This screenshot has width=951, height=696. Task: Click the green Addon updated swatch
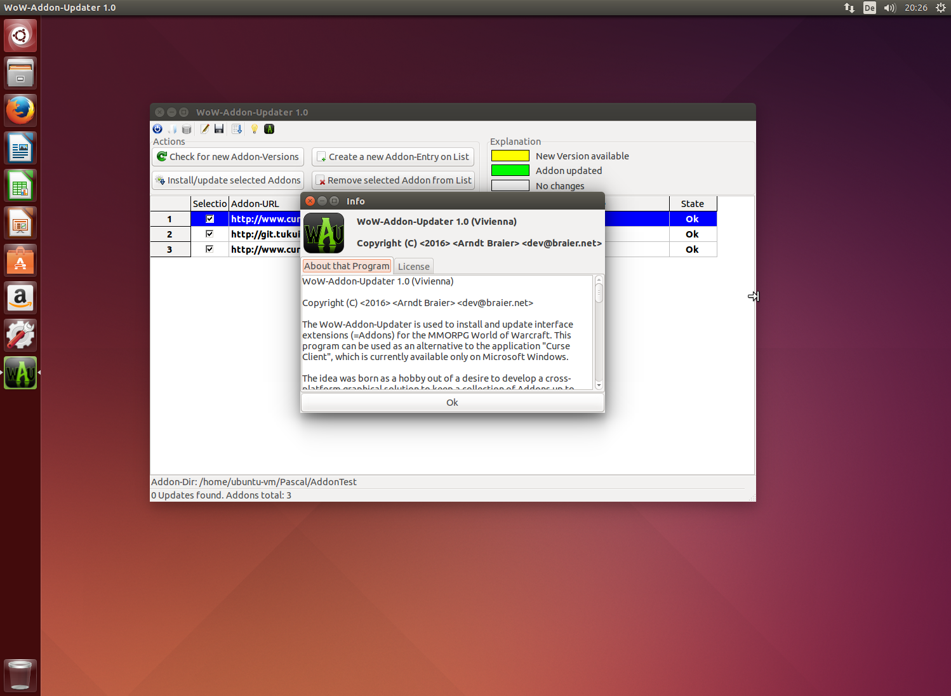510,170
